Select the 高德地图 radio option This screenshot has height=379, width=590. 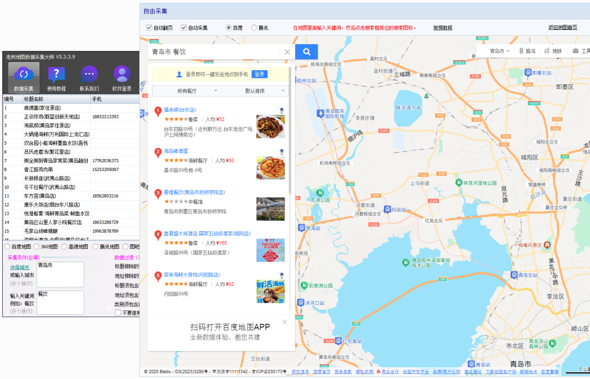click(64, 246)
